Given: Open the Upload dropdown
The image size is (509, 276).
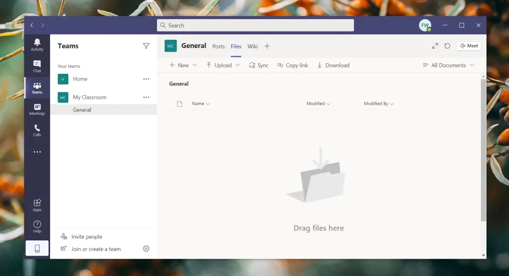Looking at the screenshot, I should point(223,65).
